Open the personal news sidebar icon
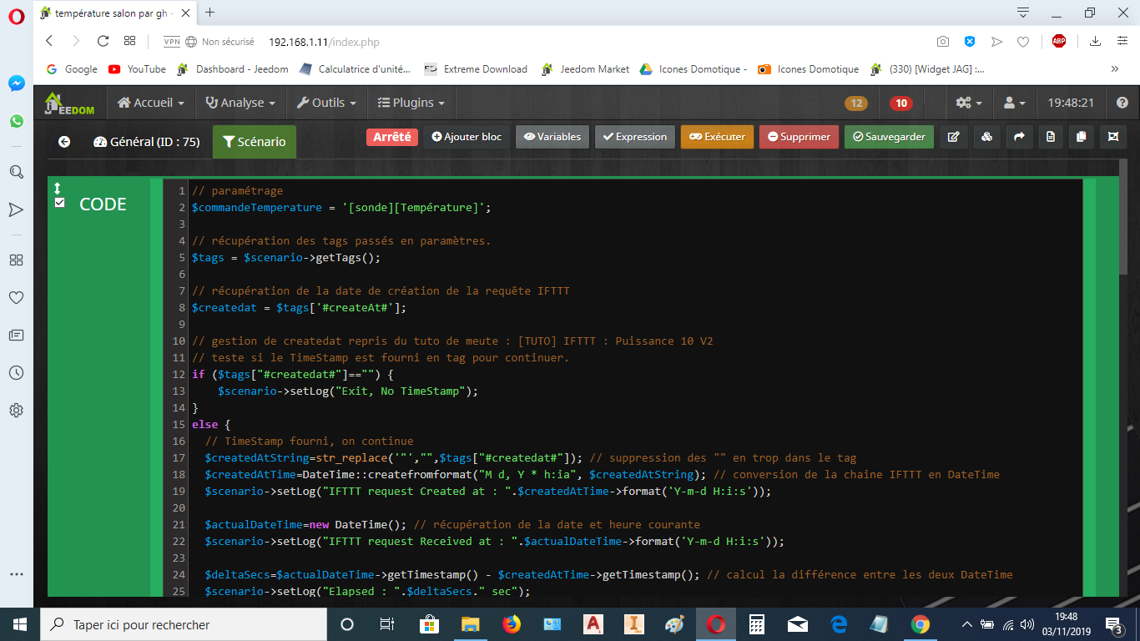 point(16,335)
